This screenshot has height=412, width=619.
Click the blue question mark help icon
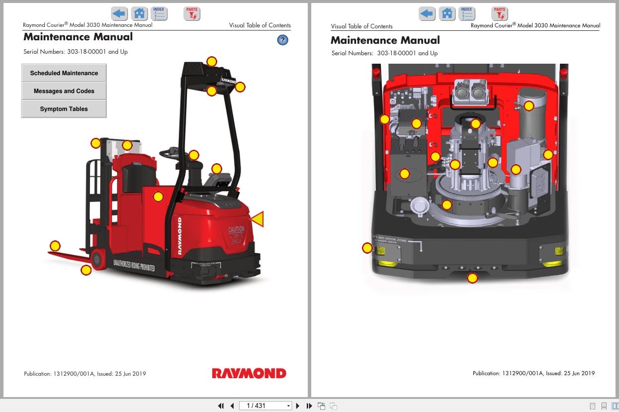[282, 40]
